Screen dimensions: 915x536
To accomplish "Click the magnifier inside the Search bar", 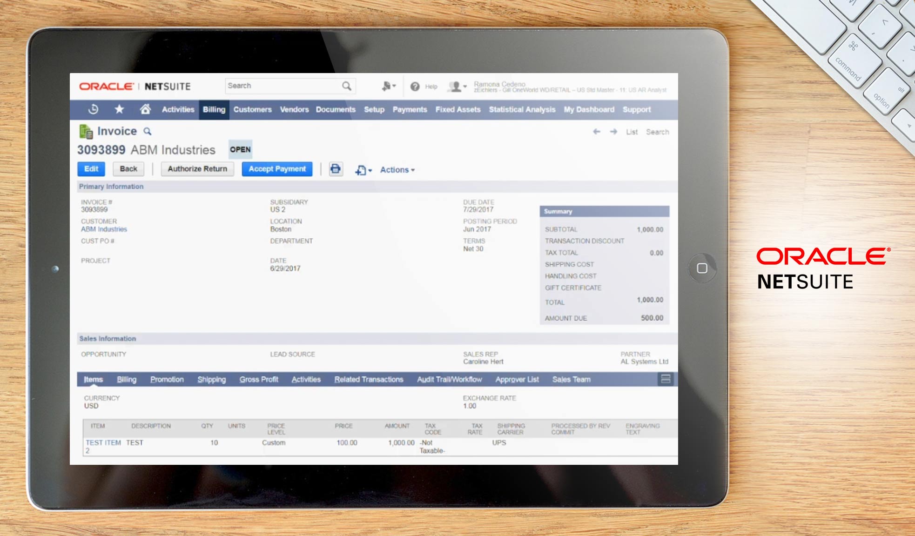I will [346, 86].
